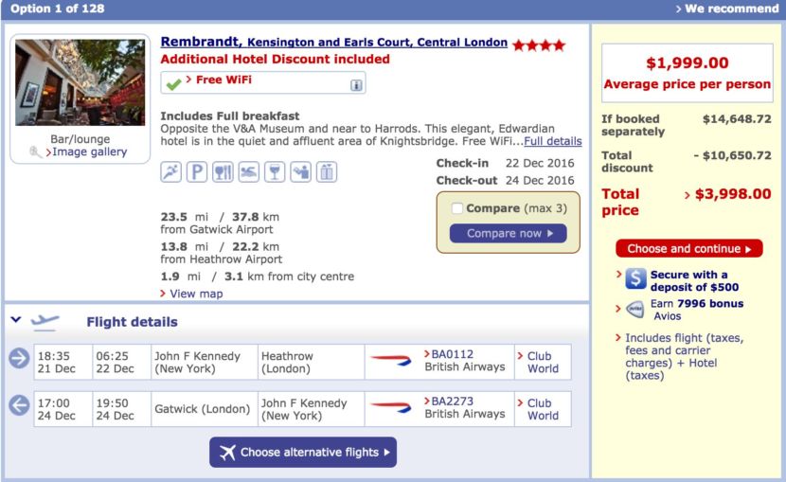Image resolution: width=786 pixels, height=482 pixels.
Task: Click Earn 7996 bonus Avios link
Action: pyautogui.click(x=697, y=310)
